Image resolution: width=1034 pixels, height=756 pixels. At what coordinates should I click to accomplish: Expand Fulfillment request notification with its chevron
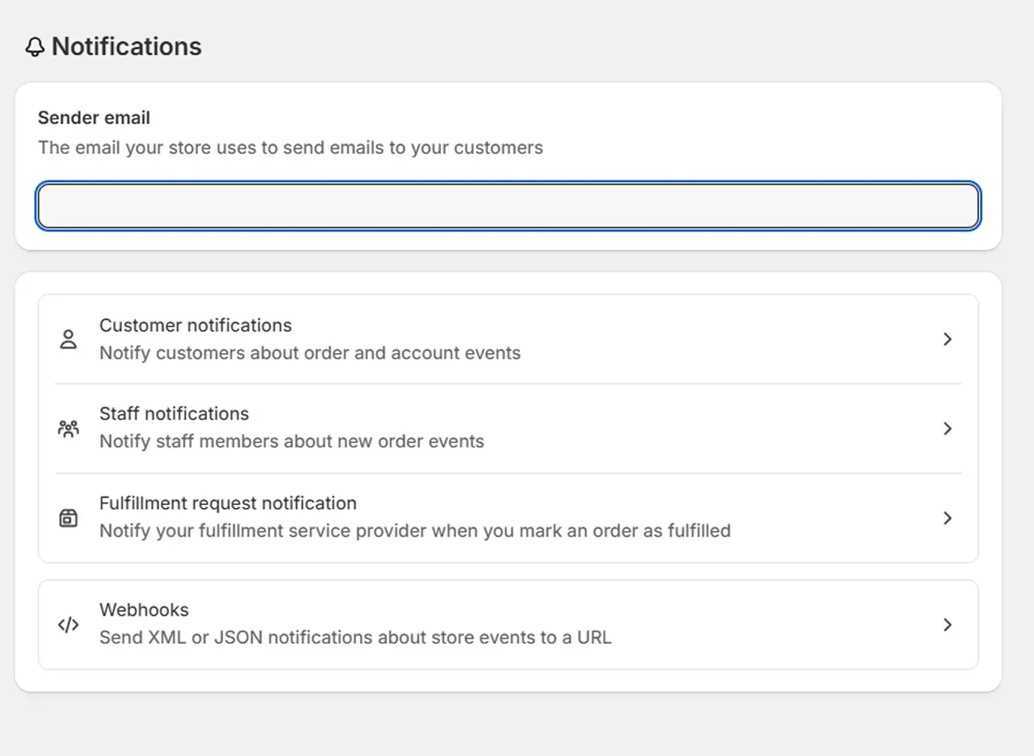[x=948, y=518]
